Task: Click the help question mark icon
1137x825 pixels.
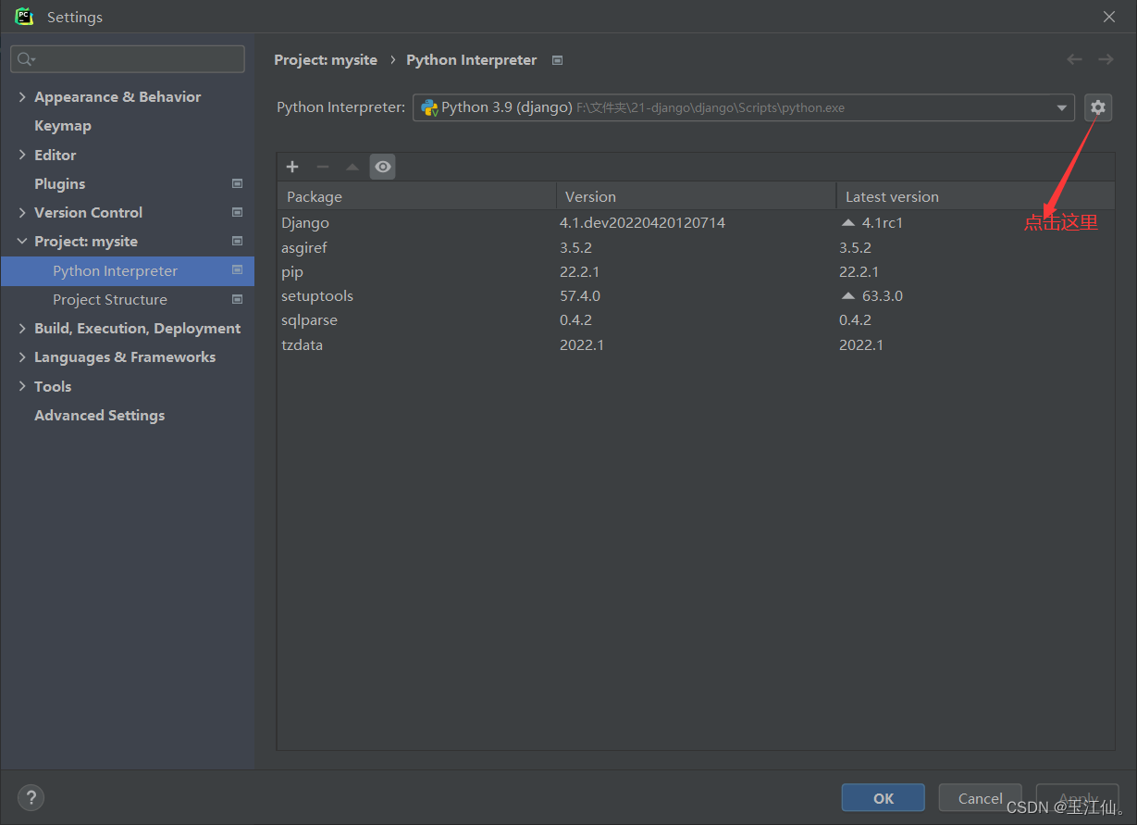Action: coord(31,797)
